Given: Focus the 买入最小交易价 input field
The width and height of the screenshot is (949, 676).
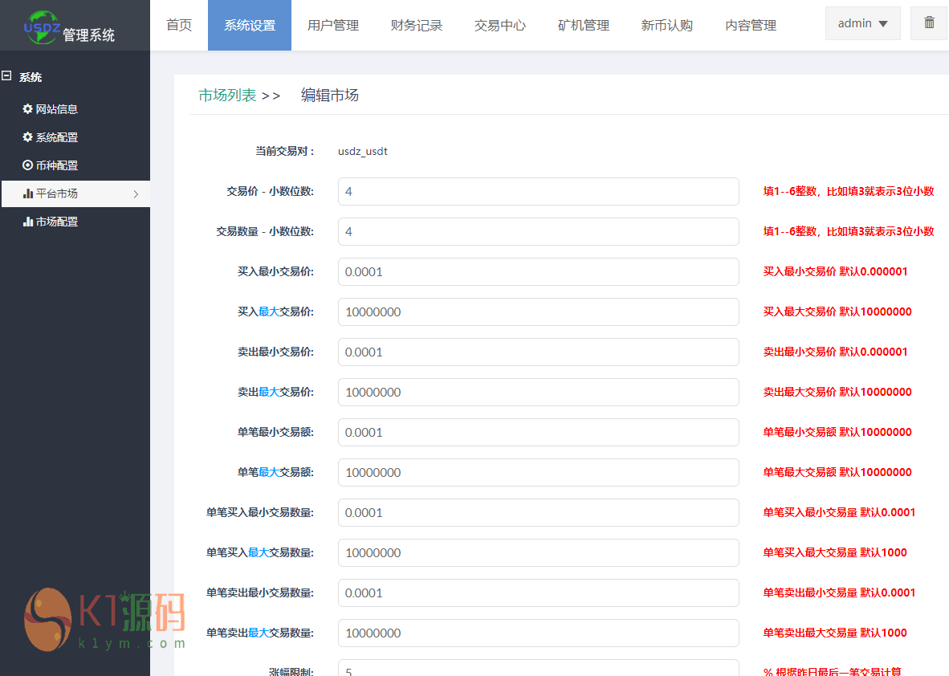Looking at the screenshot, I should 538,272.
